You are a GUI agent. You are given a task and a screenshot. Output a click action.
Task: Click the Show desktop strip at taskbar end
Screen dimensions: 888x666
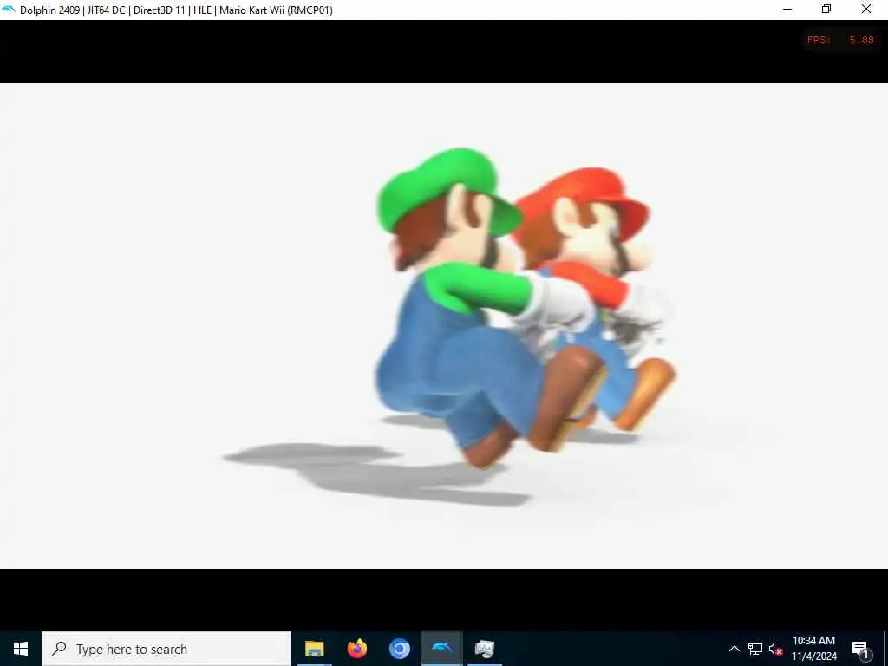click(x=885, y=649)
